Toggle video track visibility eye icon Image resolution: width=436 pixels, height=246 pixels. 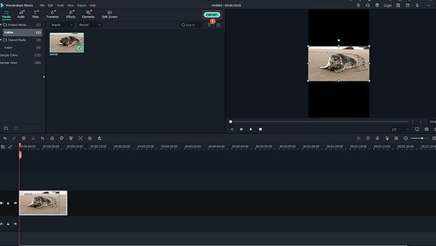coord(15,203)
